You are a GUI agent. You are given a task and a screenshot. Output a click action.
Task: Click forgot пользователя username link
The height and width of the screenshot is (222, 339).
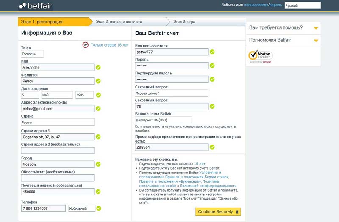256,5
